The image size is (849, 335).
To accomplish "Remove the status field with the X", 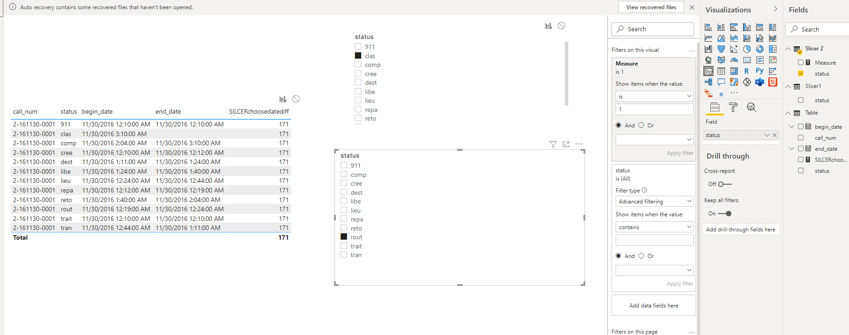I will [x=775, y=135].
